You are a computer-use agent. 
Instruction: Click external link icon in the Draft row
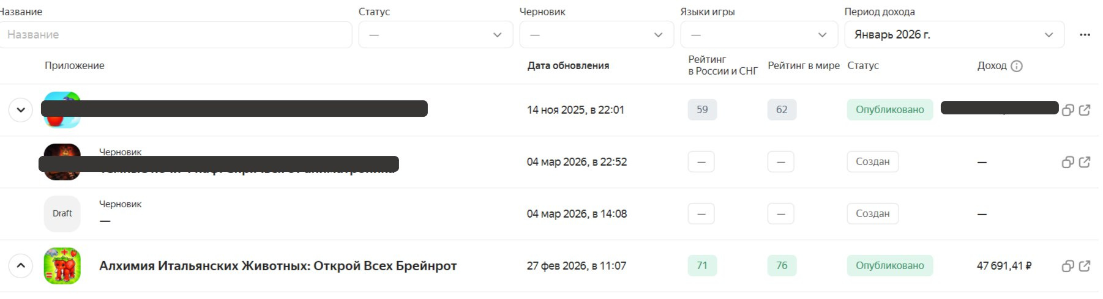[x=1084, y=214]
